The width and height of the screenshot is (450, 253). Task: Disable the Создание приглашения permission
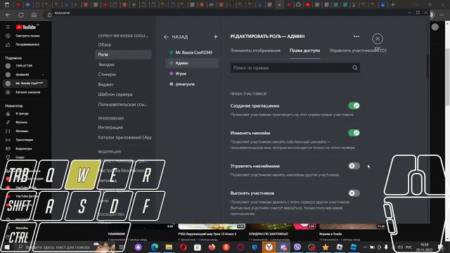coord(354,106)
